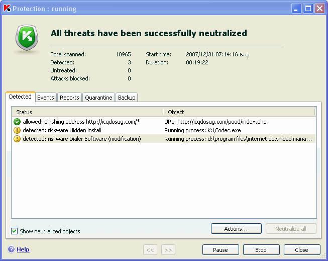Viewport: 328px width, 261px height.
Task: Switch to the Quarantine tab
Action: [98, 98]
